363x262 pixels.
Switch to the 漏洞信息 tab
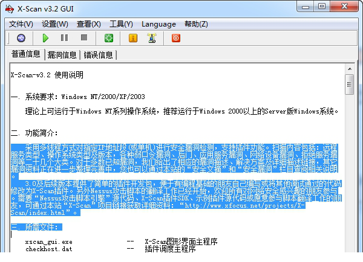pyautogui.click(x=62, y=55)
